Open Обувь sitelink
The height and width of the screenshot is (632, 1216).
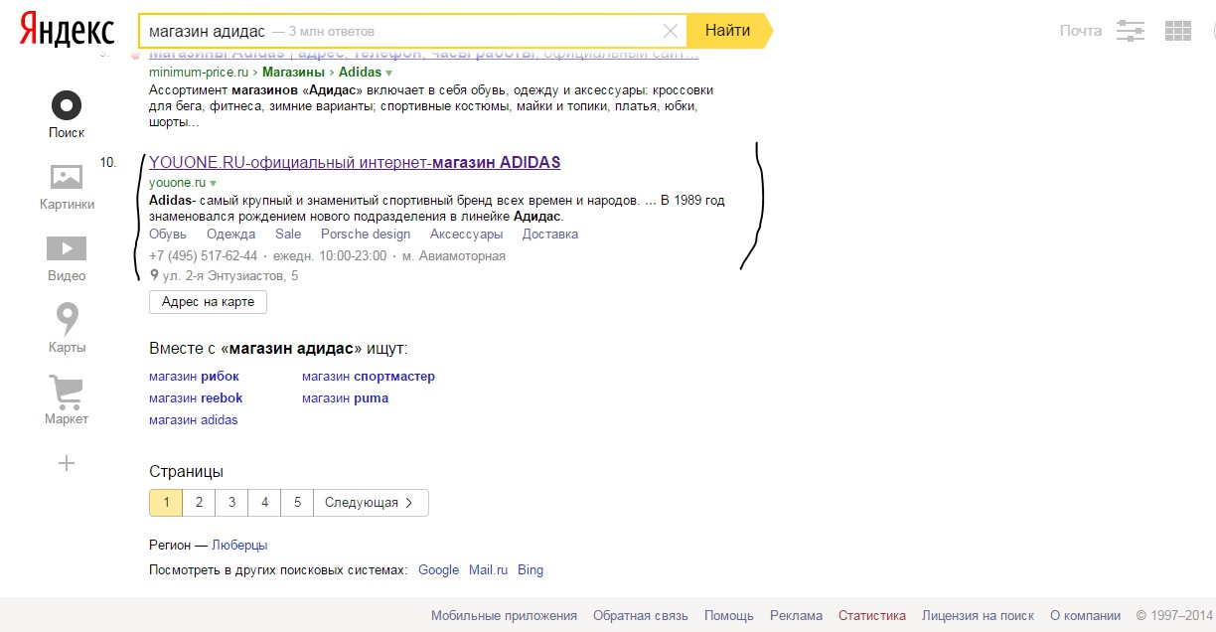pos(168,235)
